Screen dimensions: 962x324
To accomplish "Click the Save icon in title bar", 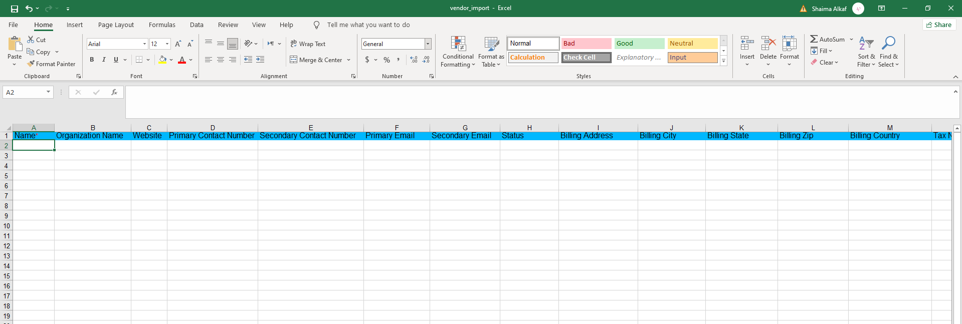I will tap(14, 9).
